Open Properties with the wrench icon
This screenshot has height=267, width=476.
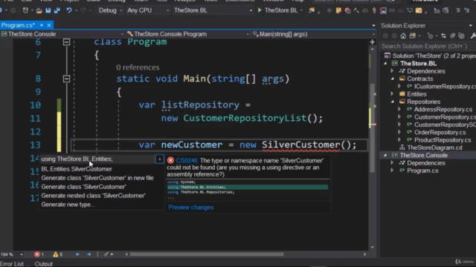point(473,36)
